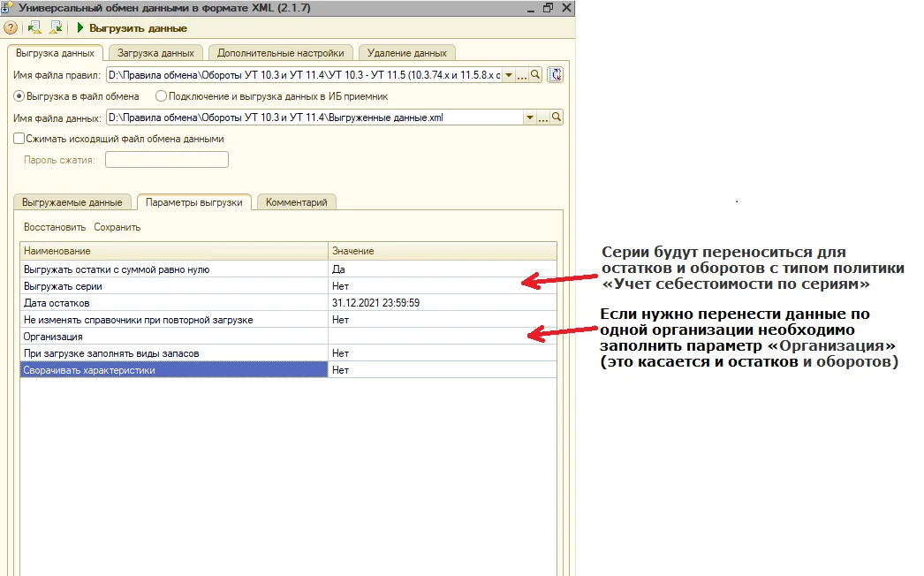The width and height of the screenshot is (924, 576).
Task: Click the empty Организация value cell
Action: [x=442, y=337]
